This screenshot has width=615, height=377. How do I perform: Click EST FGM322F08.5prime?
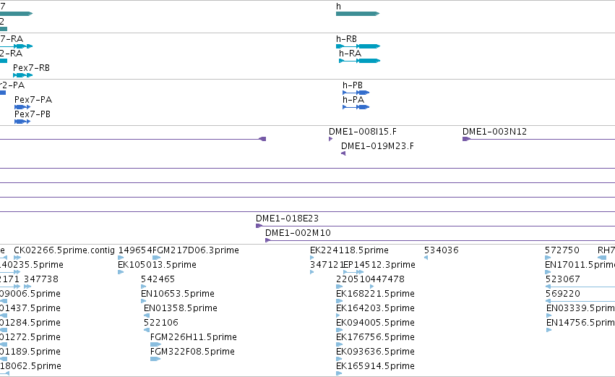point(155,359)
